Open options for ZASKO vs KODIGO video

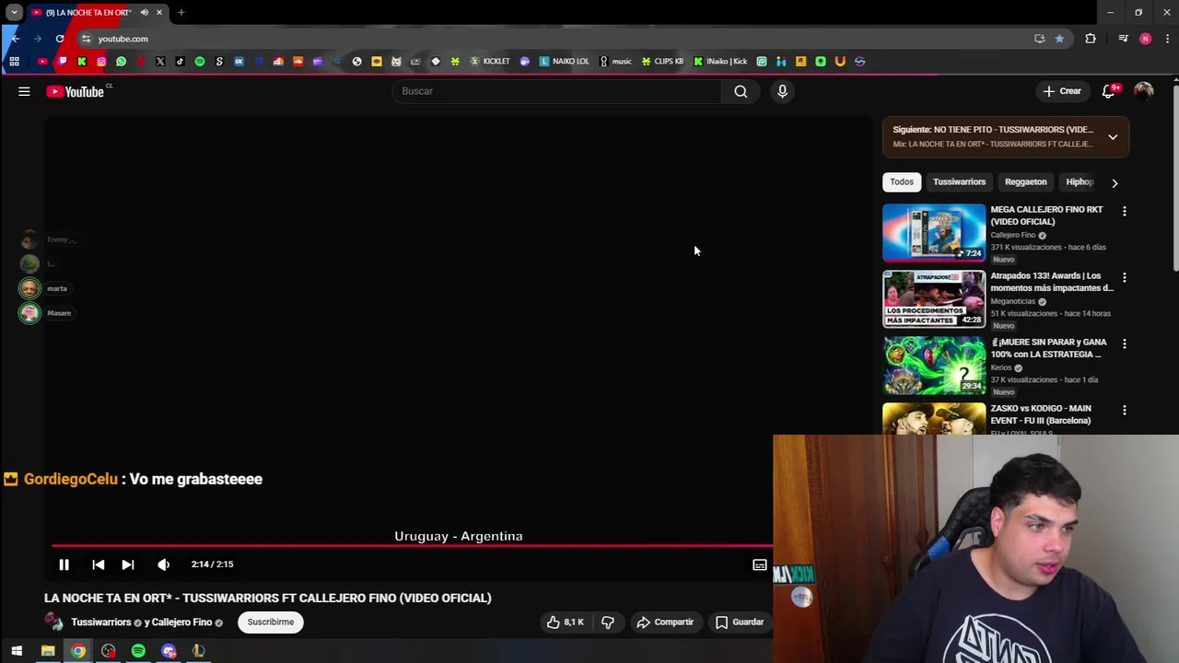pyautogui.click(x=1124, y=410)
